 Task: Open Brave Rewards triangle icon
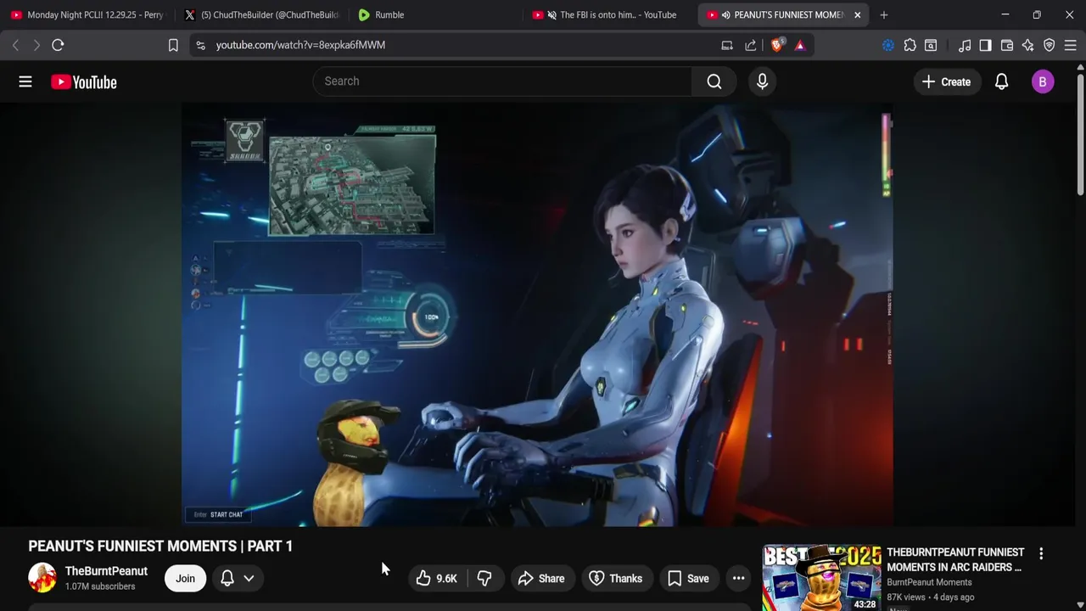[x=800, y=45]
